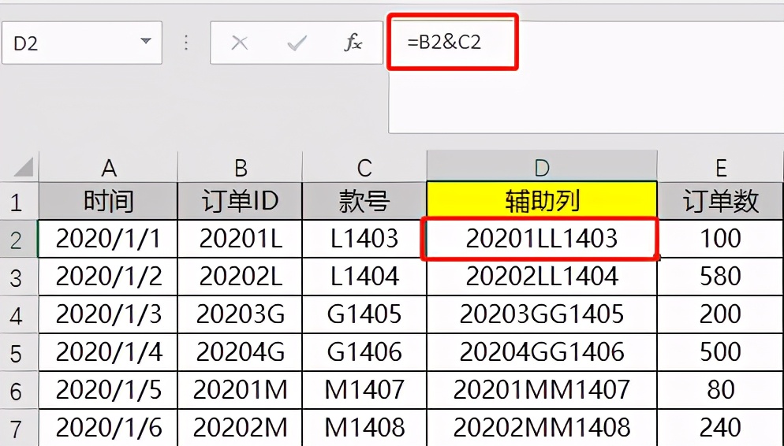Select row 6 header
This screenshot has height=446, width=784.
pyautogui.click(x=19, y=390)
